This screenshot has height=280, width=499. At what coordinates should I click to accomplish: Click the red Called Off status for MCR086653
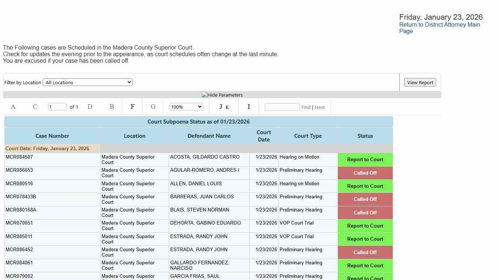365,173
